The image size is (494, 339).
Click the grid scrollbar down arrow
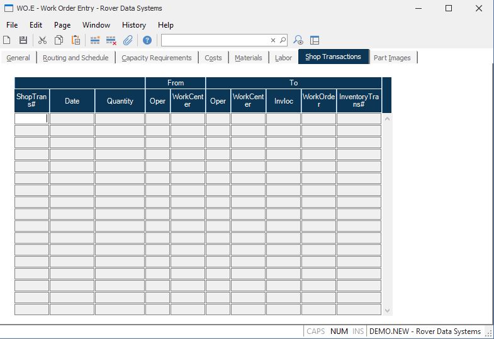[x=387, y=311]
